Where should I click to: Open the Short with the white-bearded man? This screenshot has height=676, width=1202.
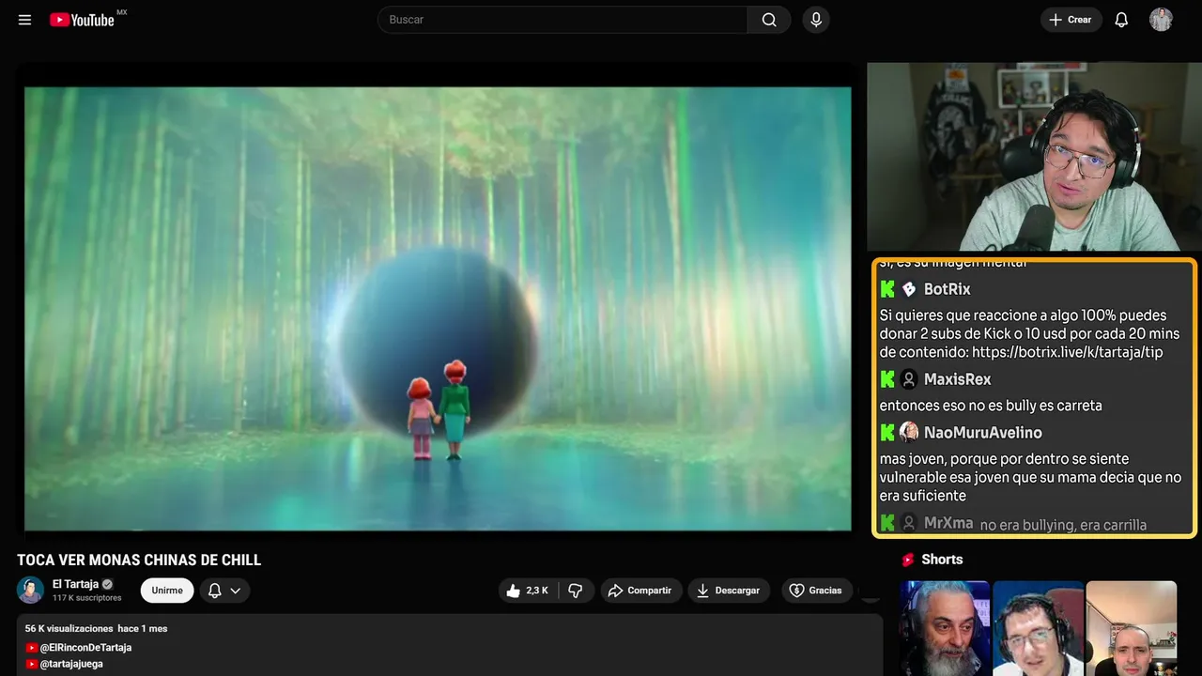click(945, 628)
